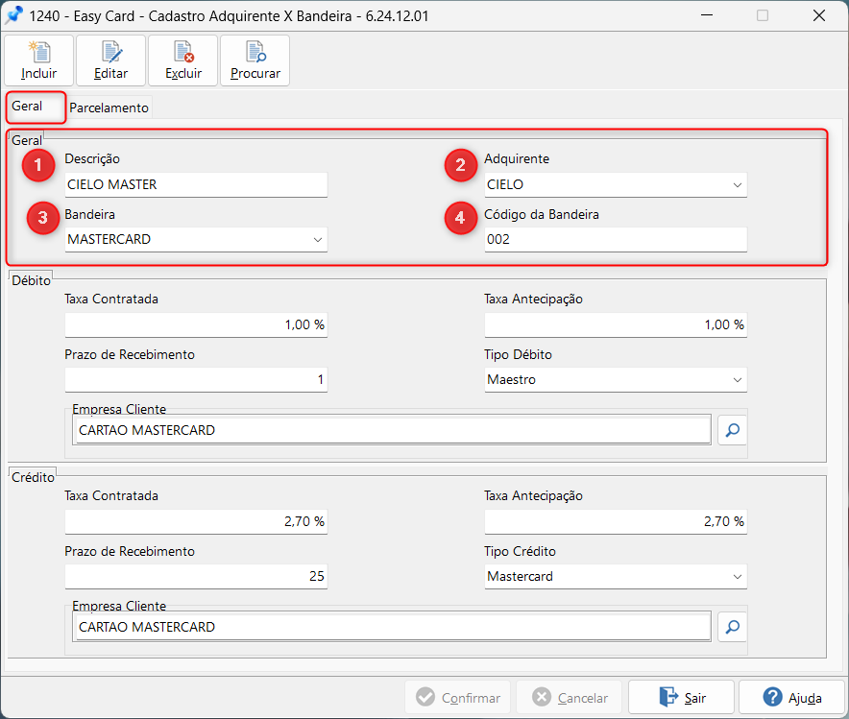Click Crédito Empresa Cliente text field
849x719 pixels.
pos(393,627)
